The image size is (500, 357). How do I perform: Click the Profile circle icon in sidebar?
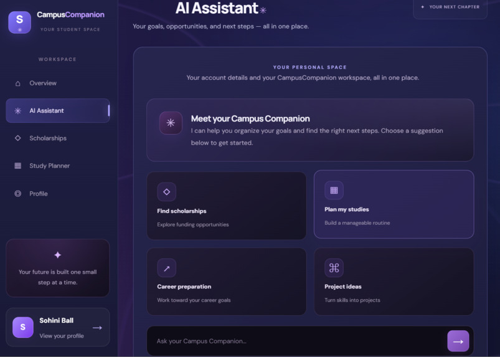18,194
